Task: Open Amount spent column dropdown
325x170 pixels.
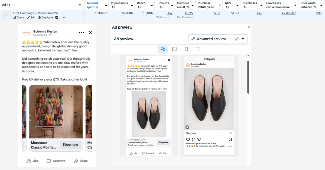Action: (x=105, y=5)
